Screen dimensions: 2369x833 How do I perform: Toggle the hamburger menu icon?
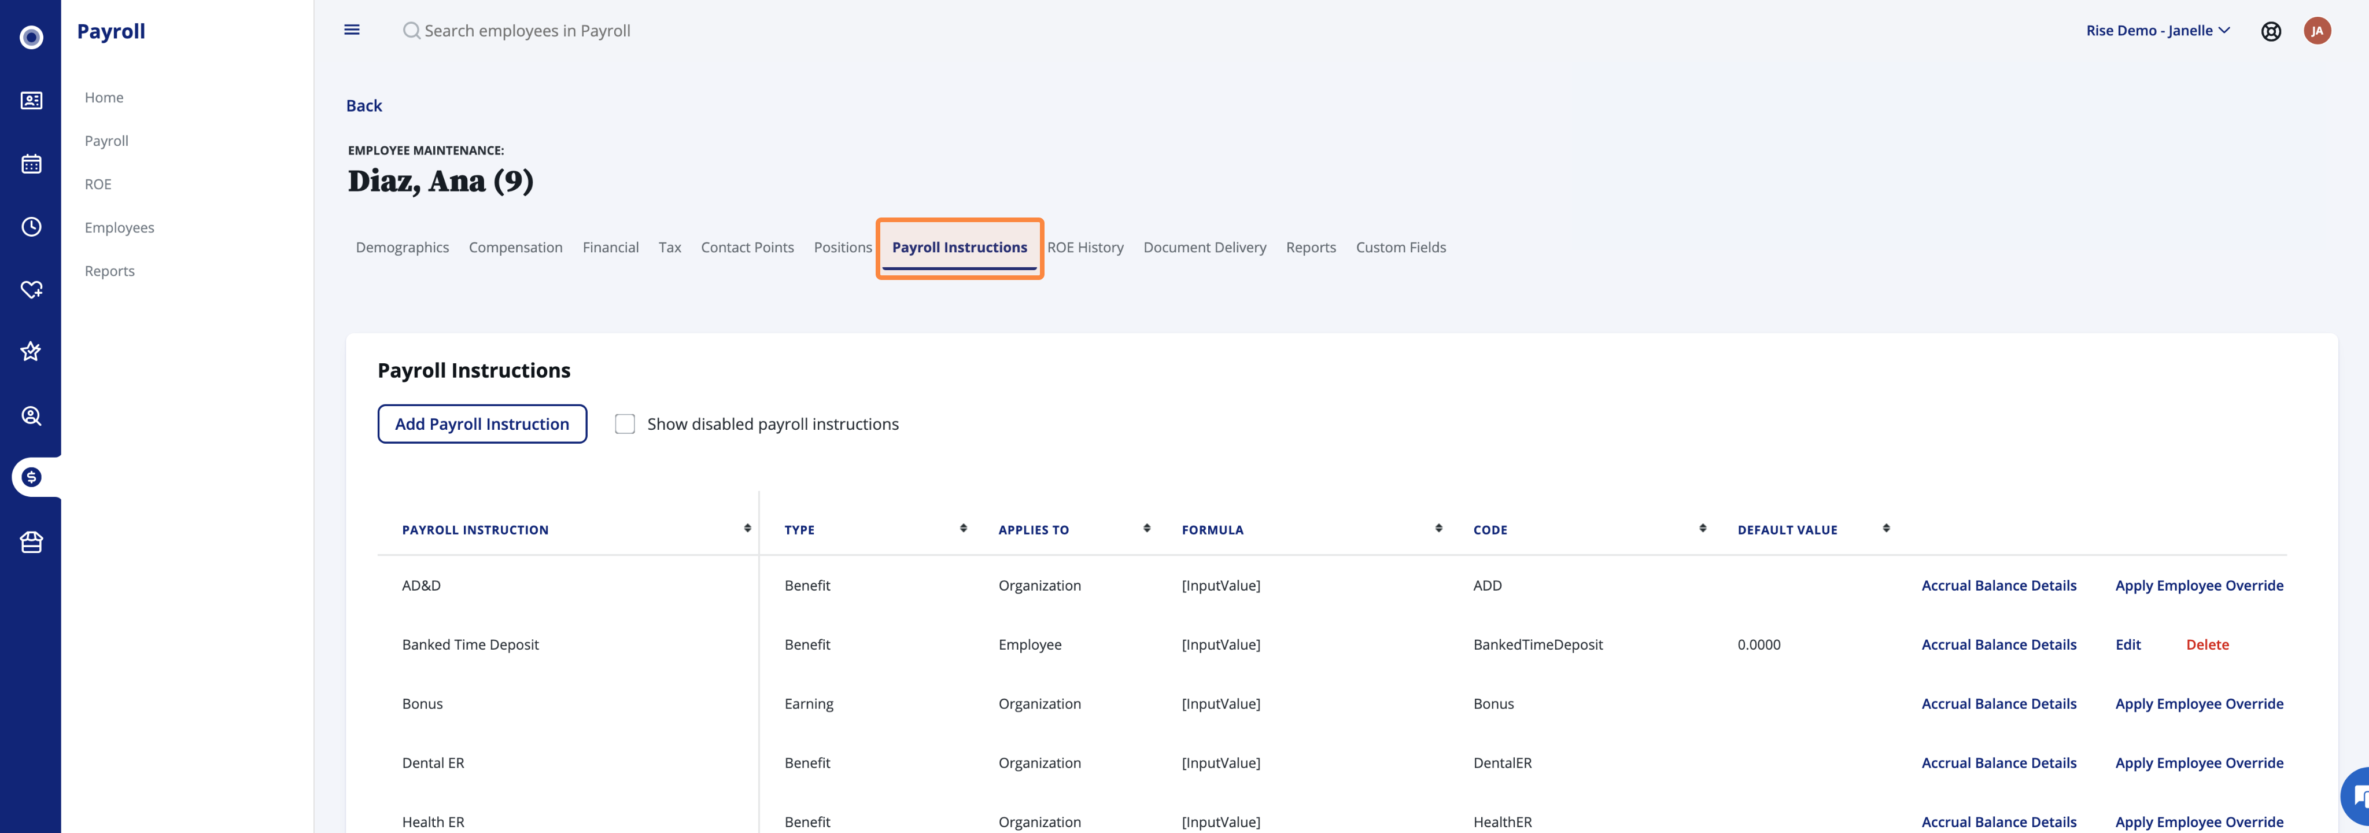point(351,30)
